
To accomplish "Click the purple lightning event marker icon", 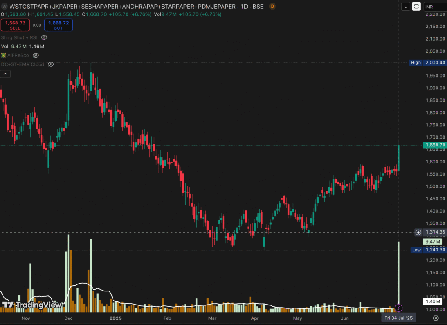I will click(399, 308).
